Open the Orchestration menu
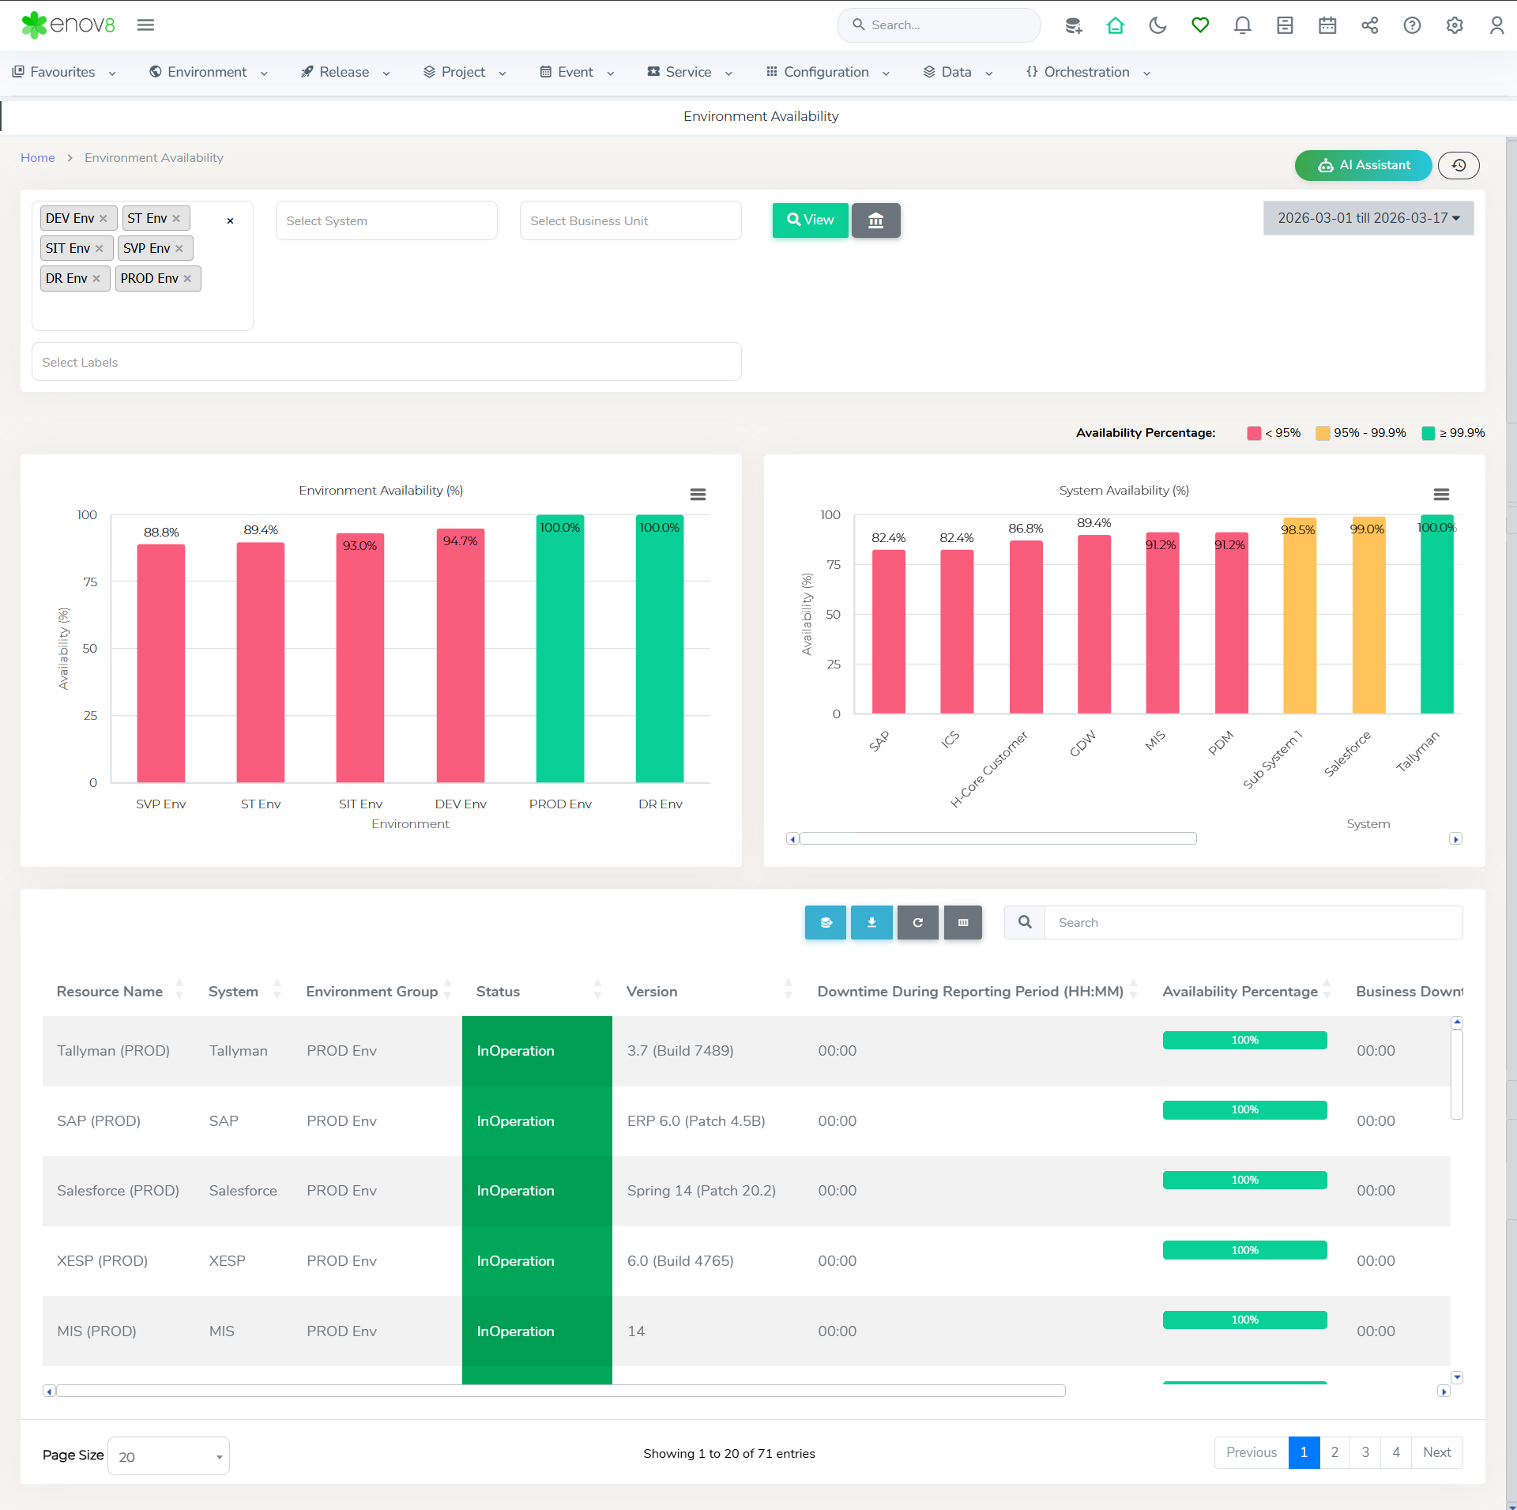The image size is (1517, 1510). (x=1087, y=72)
